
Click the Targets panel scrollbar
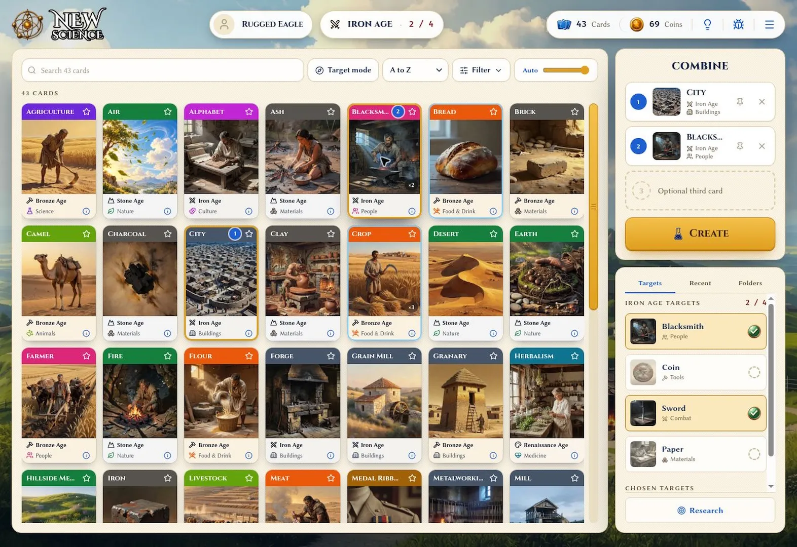pyautogui.click(x=771, y=380)
